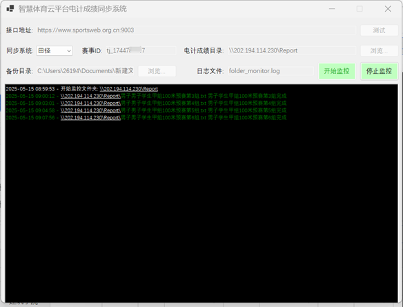Open Report link in 第4组 log entry
The height and width of the screenshot is (307, 403).
coord(90,103)
